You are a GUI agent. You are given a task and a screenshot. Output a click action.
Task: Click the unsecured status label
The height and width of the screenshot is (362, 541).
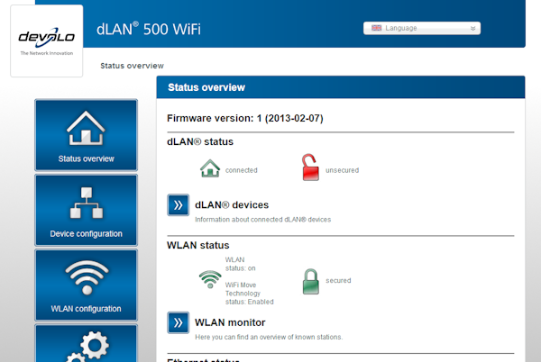coord(342,169)
